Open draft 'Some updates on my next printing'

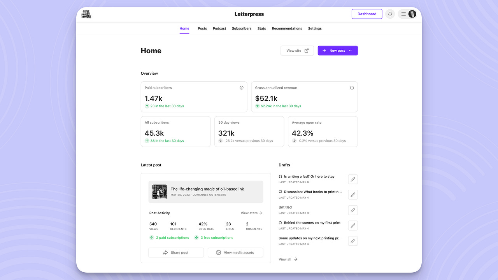[310, 238]
